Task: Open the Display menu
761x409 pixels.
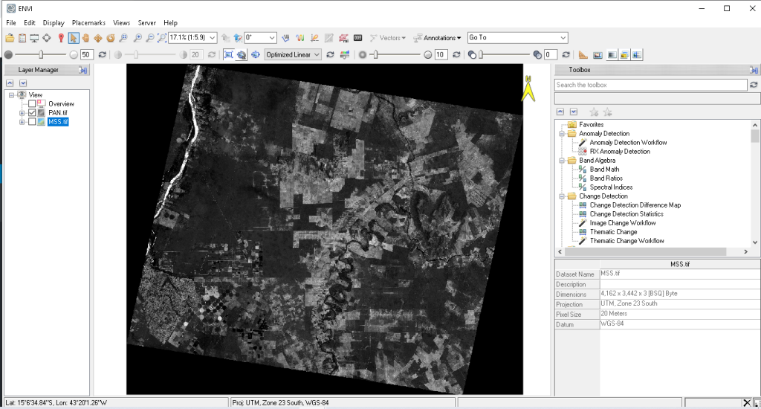Action: pyautogui.click(x=54, y=23)
